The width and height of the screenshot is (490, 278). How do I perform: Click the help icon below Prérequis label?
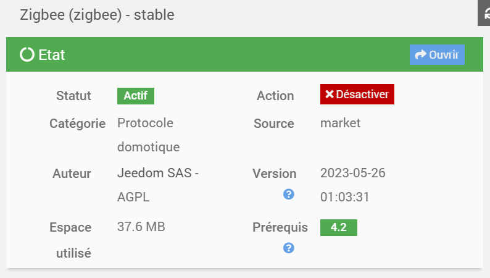pos(288,248)
